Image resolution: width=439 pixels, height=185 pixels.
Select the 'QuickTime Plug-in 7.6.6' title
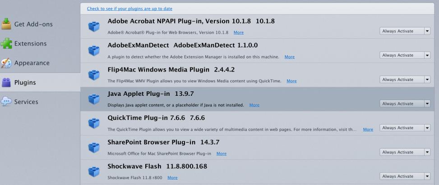pos(156,118)
